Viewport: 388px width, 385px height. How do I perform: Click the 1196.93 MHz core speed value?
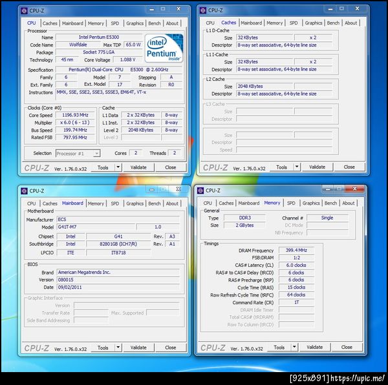click(75, 115)
